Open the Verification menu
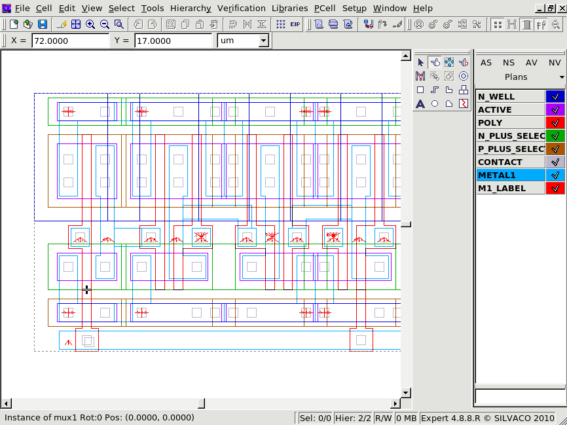 tap(241, 9)
